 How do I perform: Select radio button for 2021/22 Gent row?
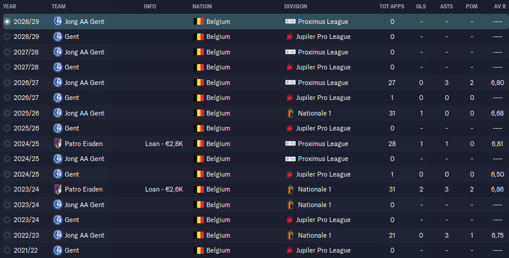pos(7,251)
